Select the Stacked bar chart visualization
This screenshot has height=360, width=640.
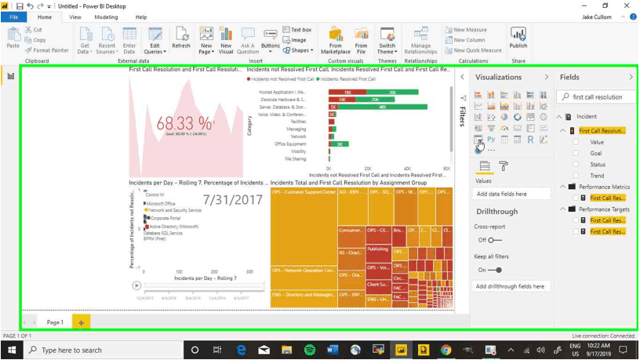point(478,95)
